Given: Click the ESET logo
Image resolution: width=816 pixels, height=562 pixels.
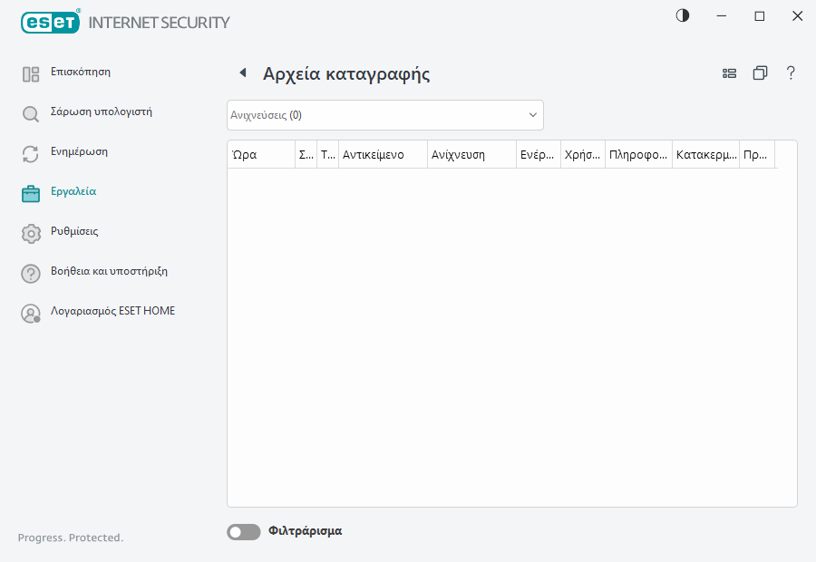Looking at the screenshot, I should tap(50, 22).
